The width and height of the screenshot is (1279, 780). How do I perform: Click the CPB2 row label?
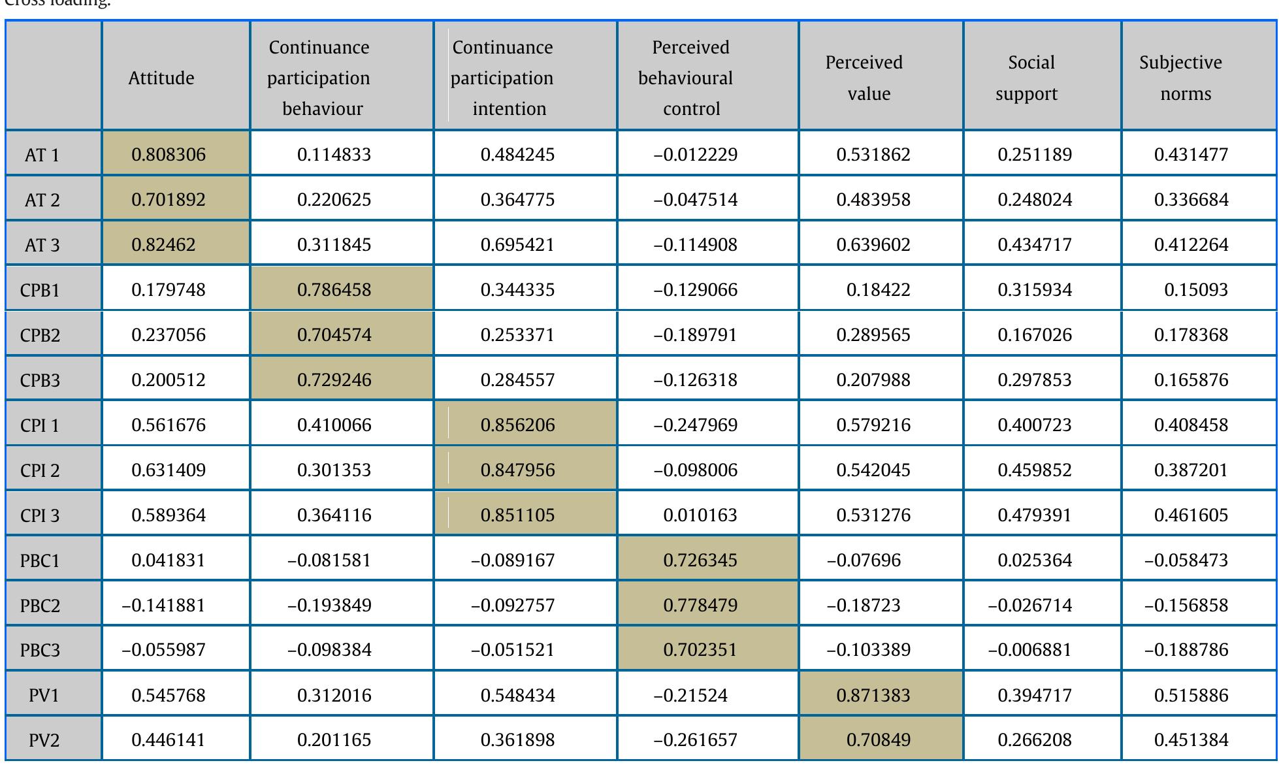(40, 335)
